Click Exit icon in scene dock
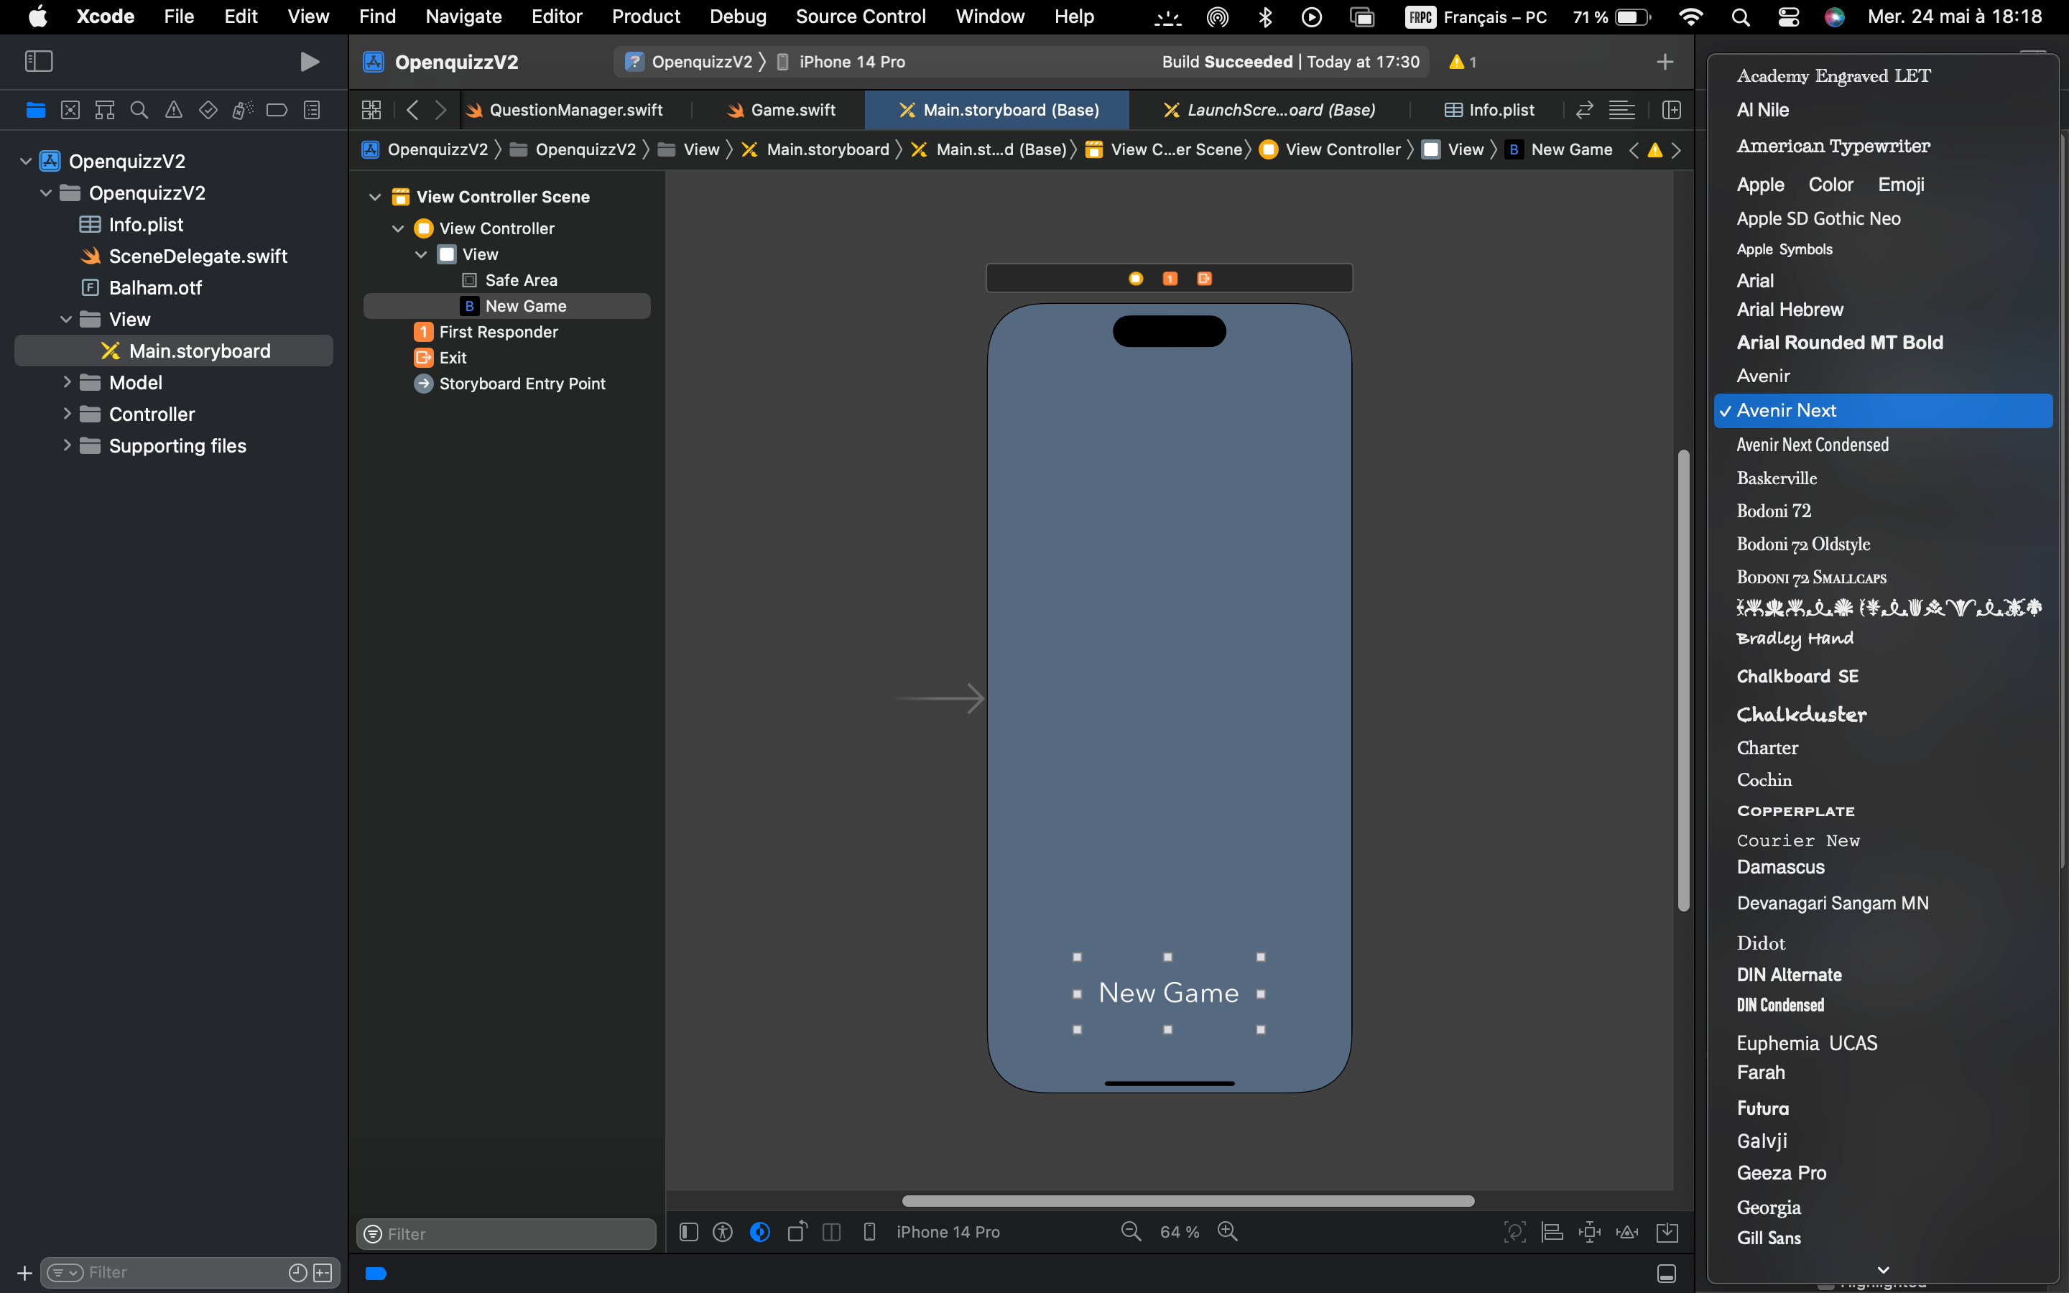Image resolution: width=2069 pixels, height=1293 pixels. click(x=1204, y=278)
